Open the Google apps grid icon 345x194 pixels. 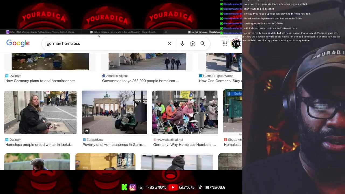coord(225,44)
